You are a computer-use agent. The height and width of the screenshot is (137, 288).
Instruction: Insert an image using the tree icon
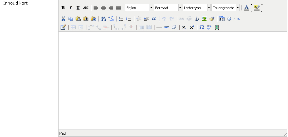(x=204, y=19)
